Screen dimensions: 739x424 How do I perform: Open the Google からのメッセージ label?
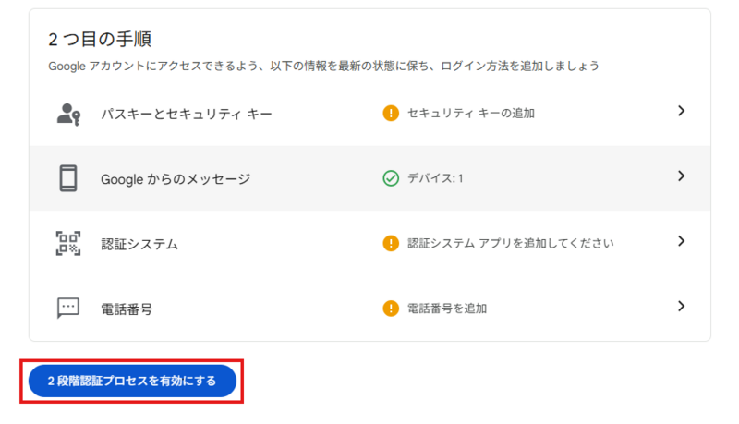175,179
